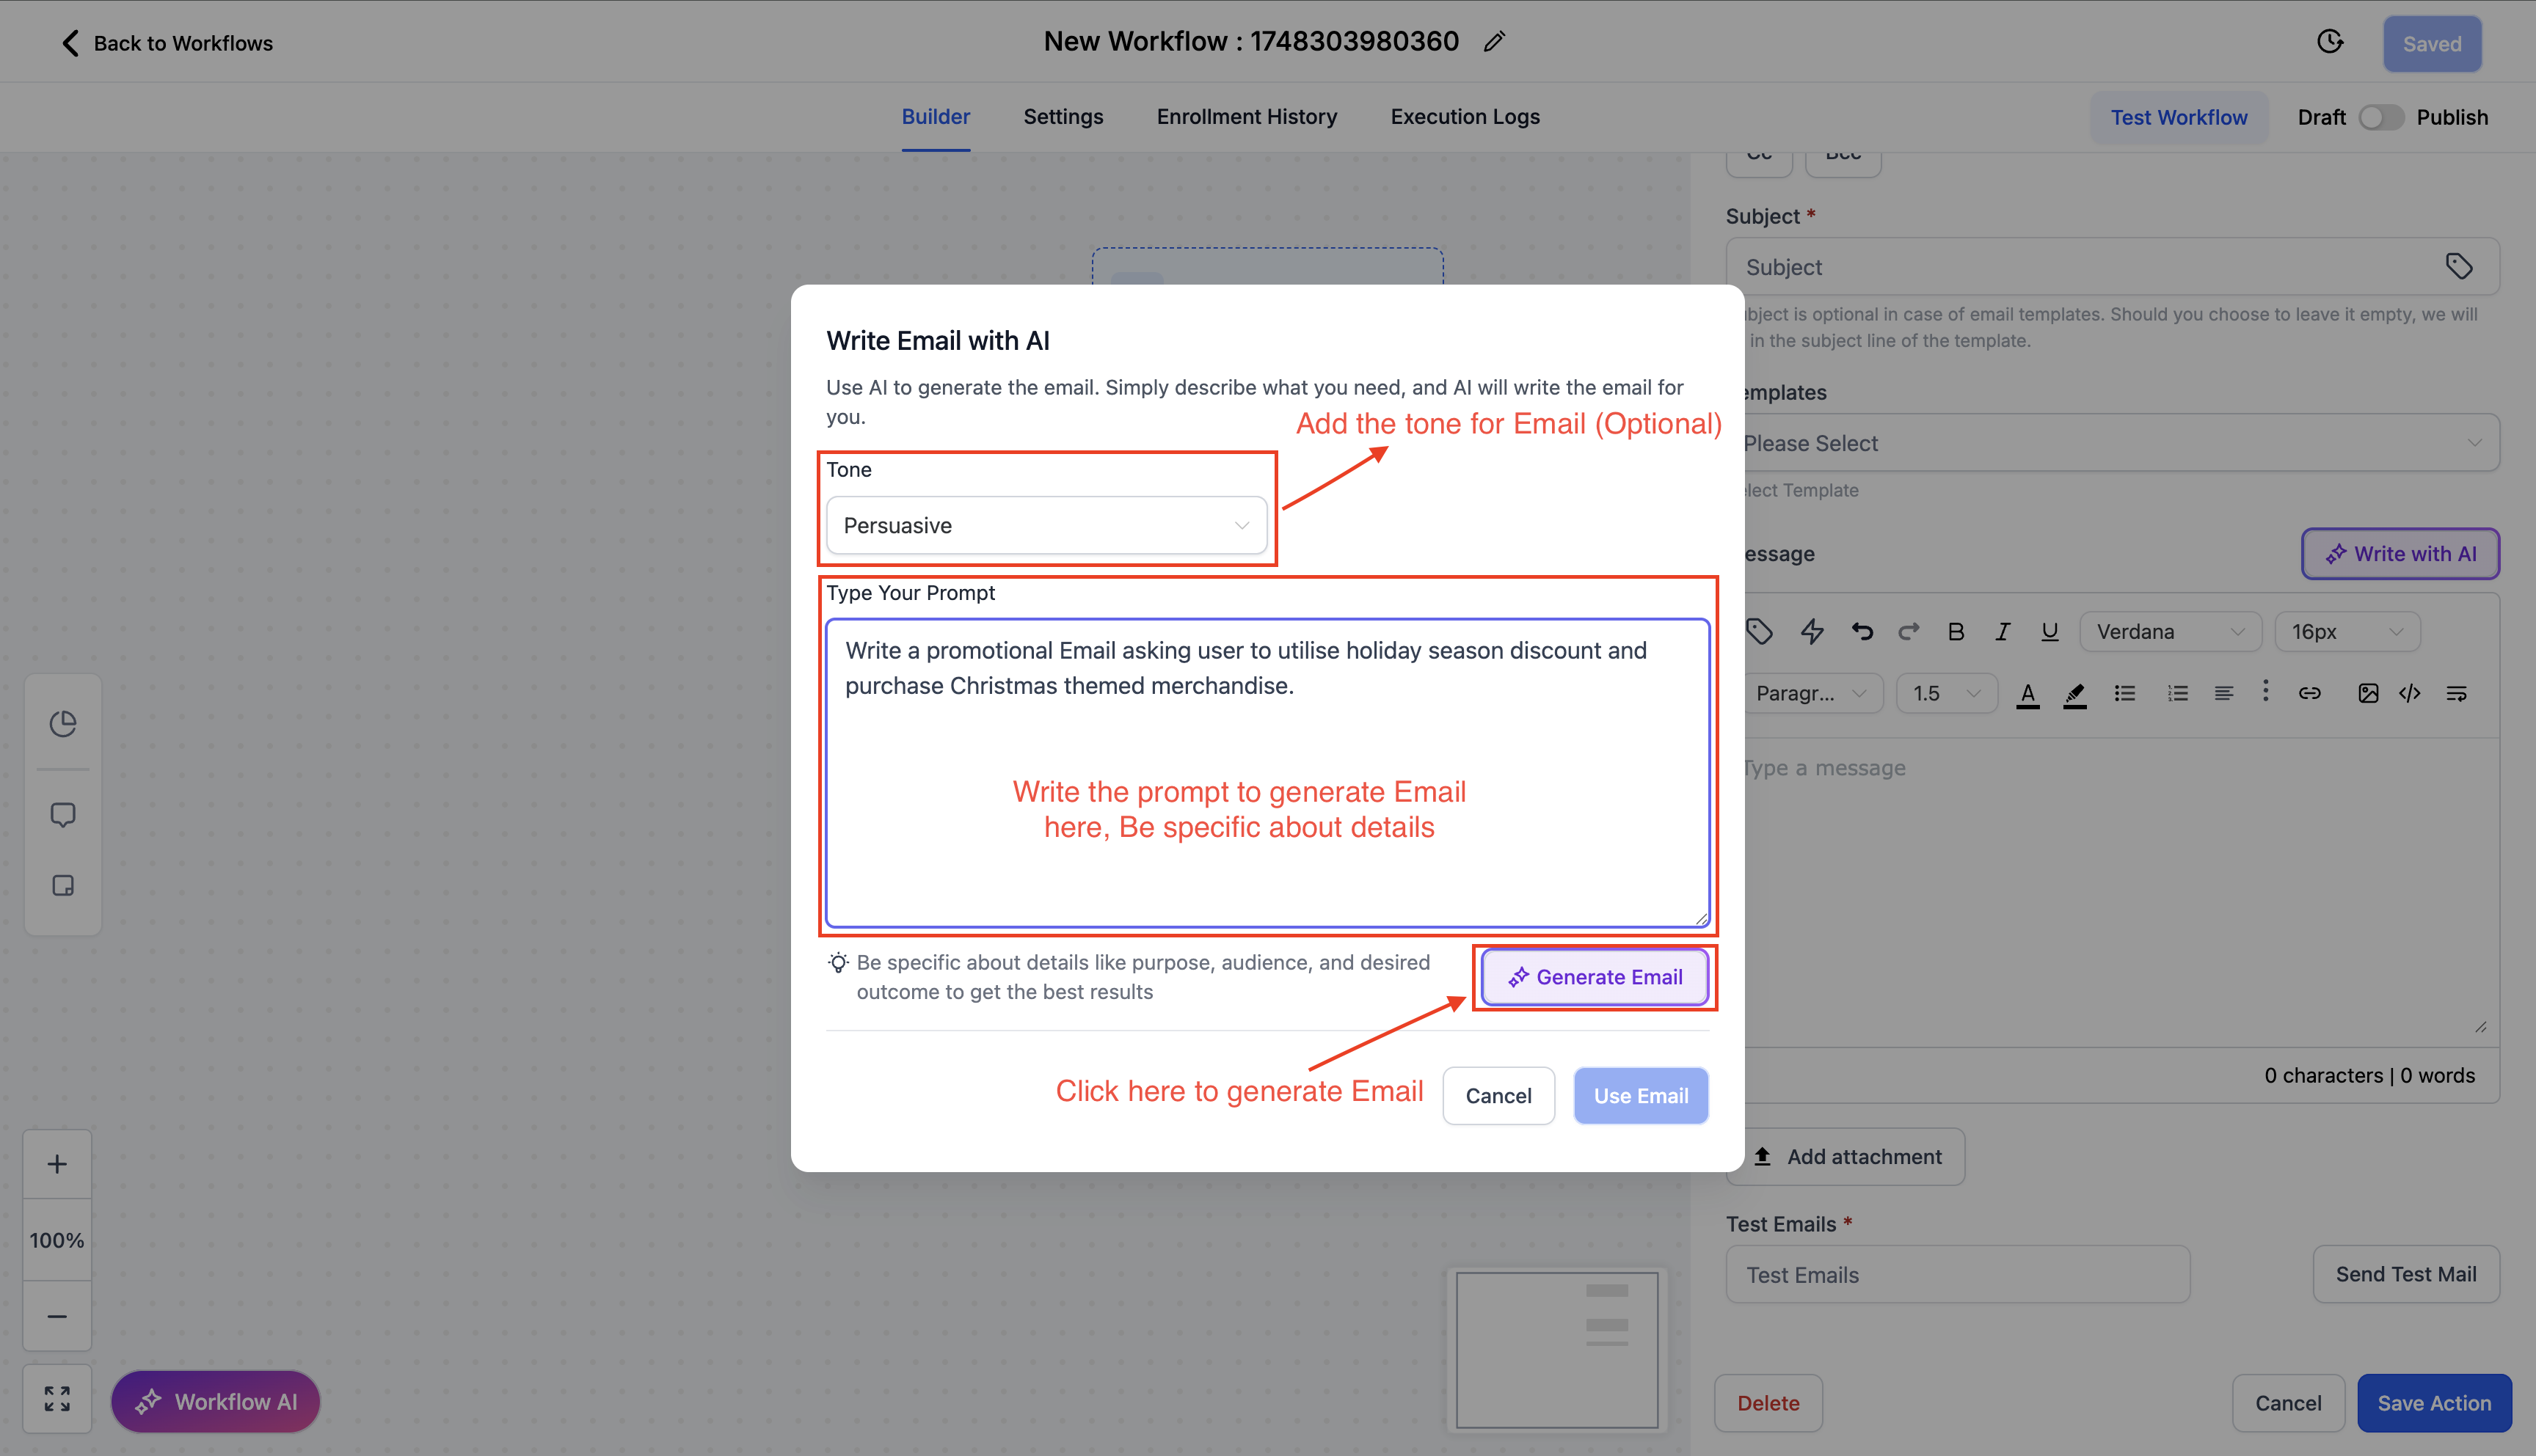Image resolution: width=2536 pixels, height=1456 pixels.
Task: Underline text in the email message
Action: click(x=2049, y=631)
